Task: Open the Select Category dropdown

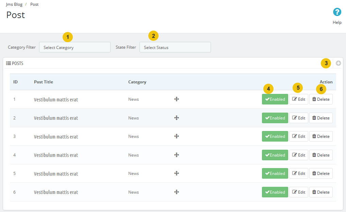Action: click(75, 47)
